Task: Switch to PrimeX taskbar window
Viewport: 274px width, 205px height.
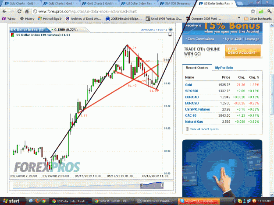Action: [156, 201]
